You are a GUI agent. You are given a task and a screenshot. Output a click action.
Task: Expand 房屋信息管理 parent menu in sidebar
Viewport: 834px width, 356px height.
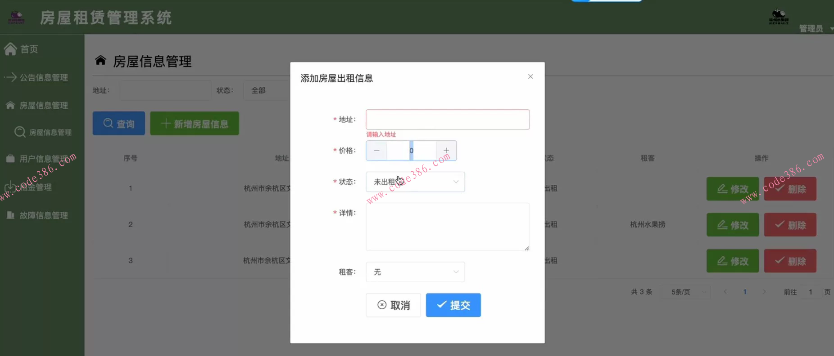point(44,105)
